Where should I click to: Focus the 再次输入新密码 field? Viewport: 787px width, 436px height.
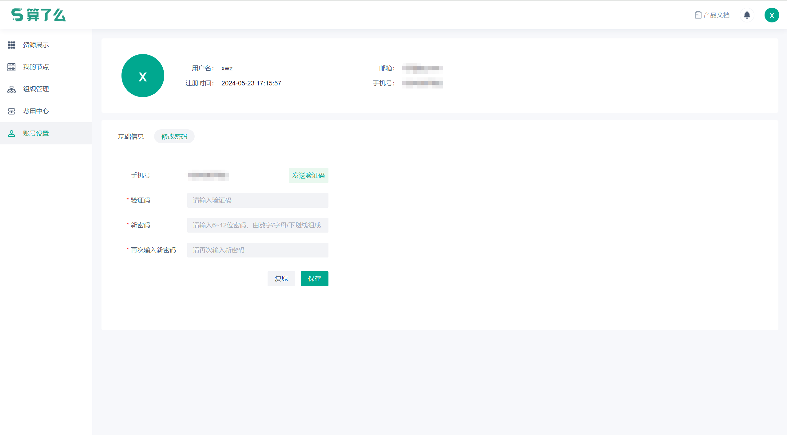pyautogui.click(x=257, y=250)
